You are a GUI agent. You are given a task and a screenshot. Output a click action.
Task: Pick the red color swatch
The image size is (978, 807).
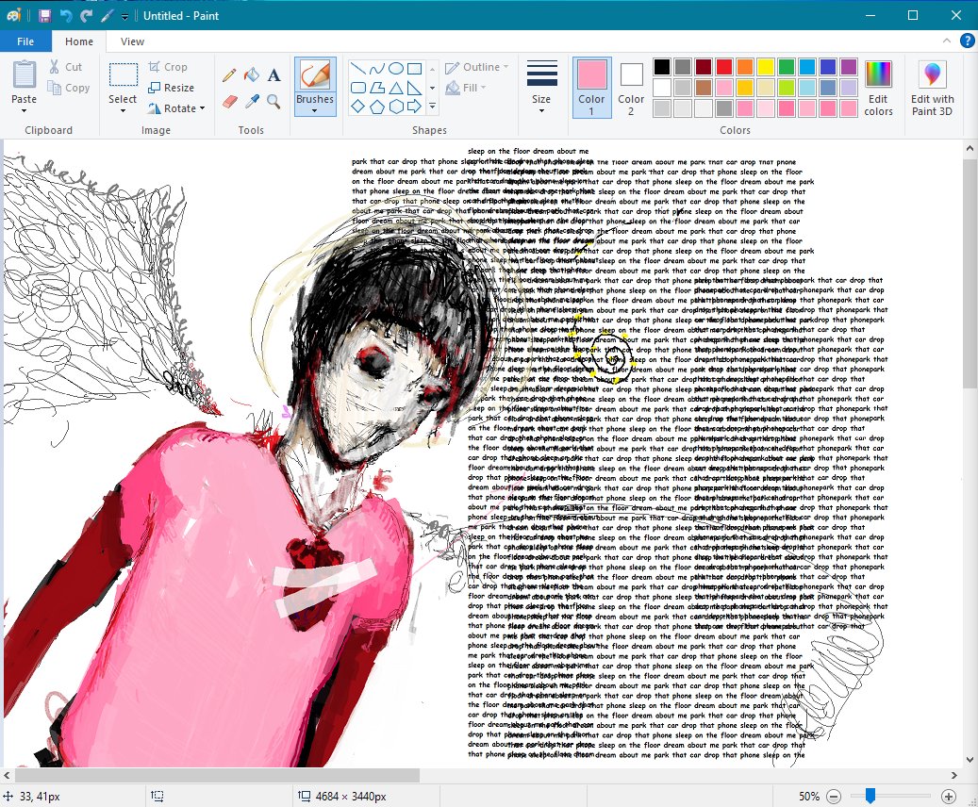point(724,67)
